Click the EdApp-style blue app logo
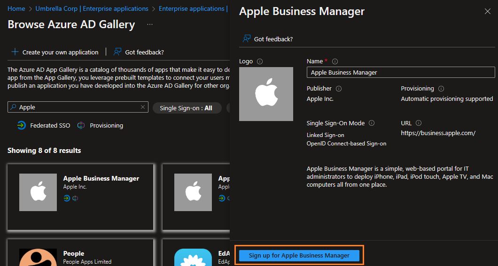This screenshot has width=498, height=266. (x=193, y=257)
